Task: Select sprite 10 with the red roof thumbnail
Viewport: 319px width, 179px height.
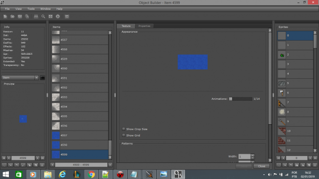Action: 295,131
